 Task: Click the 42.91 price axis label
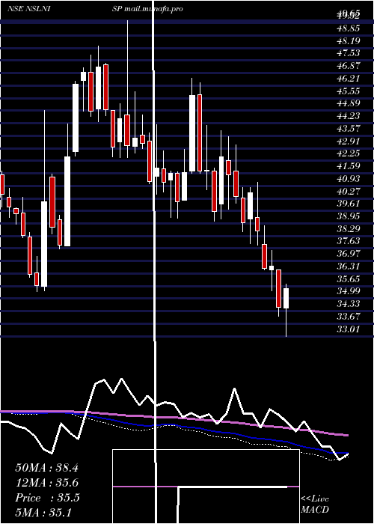pyautogui.click(x=349, y=141)
